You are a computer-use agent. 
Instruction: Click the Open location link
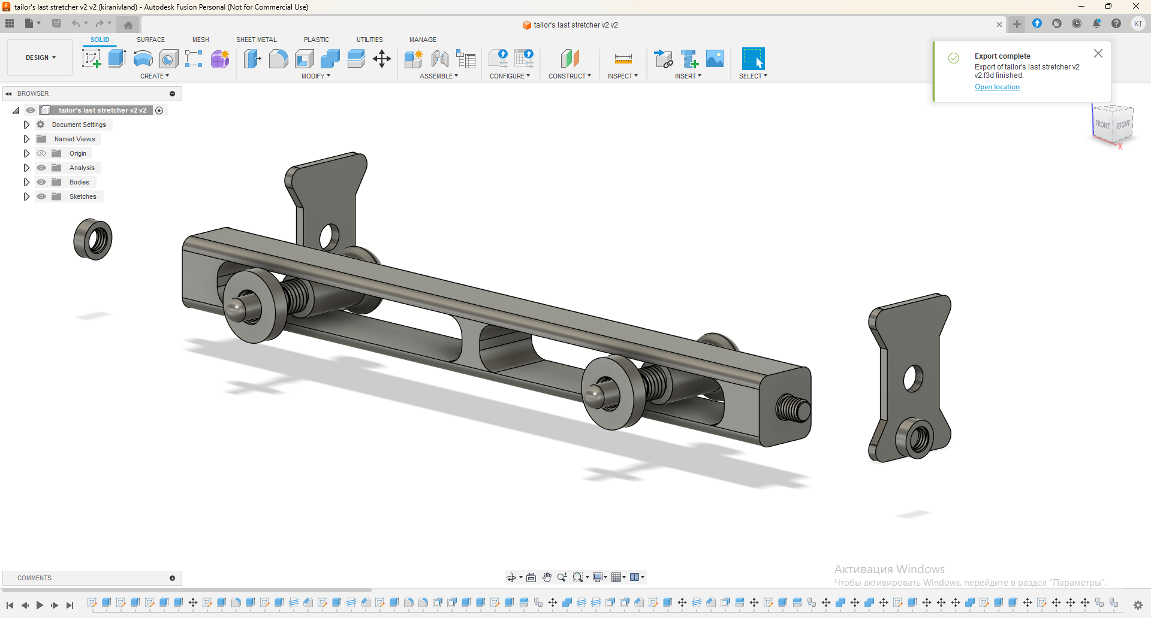coord(997,87)
